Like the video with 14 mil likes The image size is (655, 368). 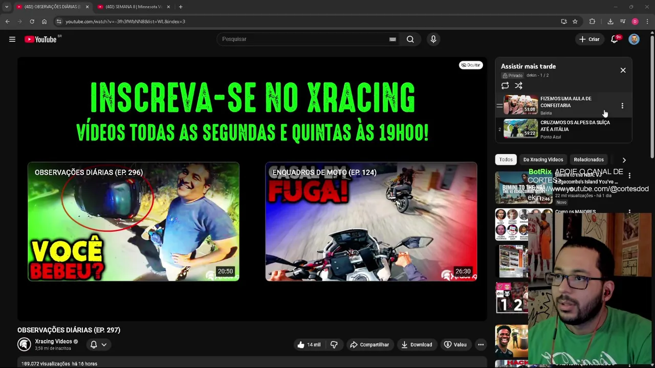coord(309,344)
